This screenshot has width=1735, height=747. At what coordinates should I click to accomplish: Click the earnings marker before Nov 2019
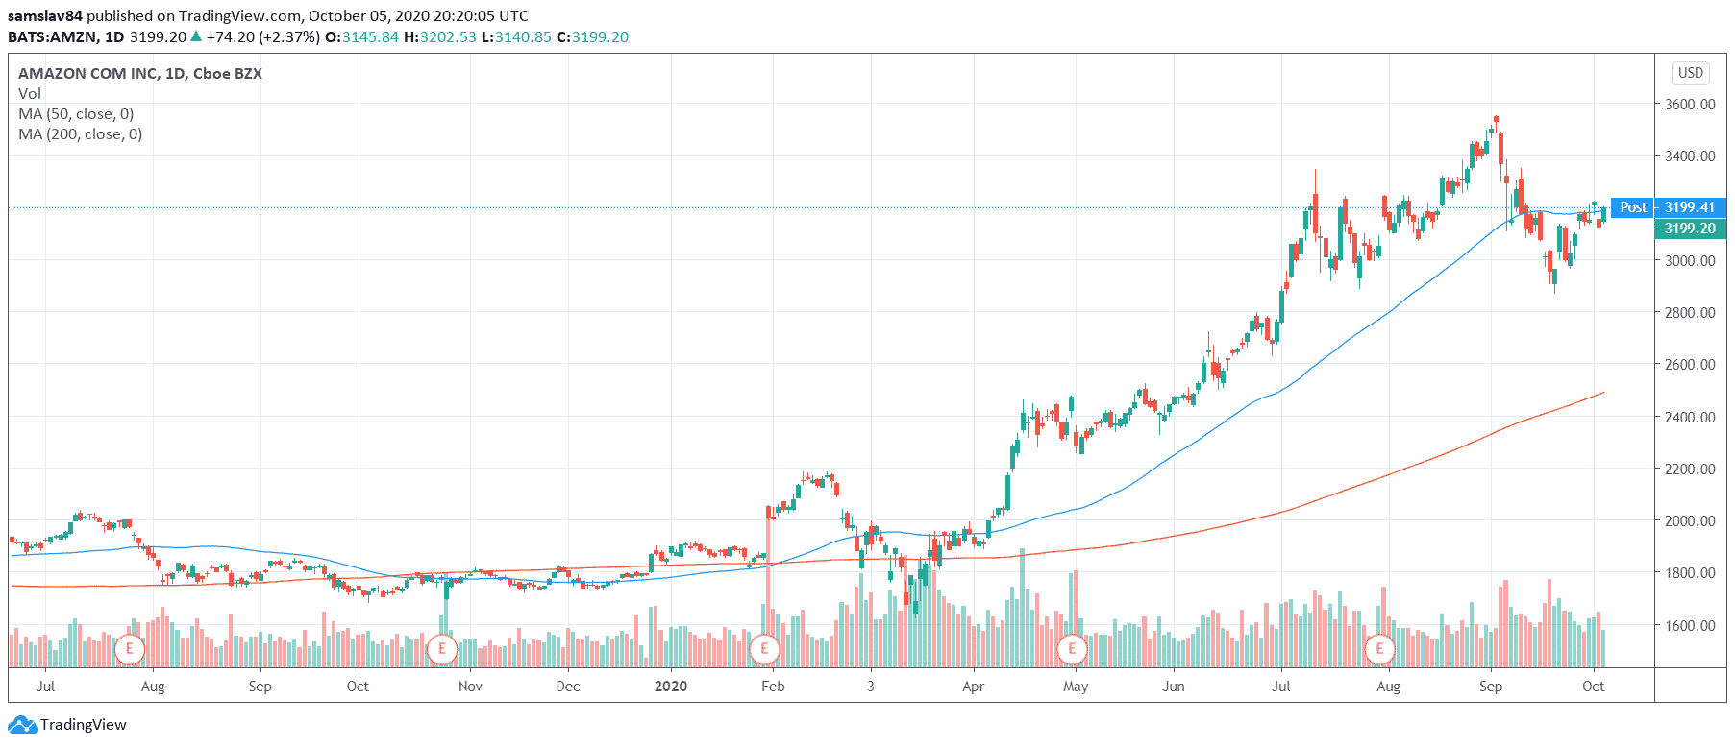441,649
